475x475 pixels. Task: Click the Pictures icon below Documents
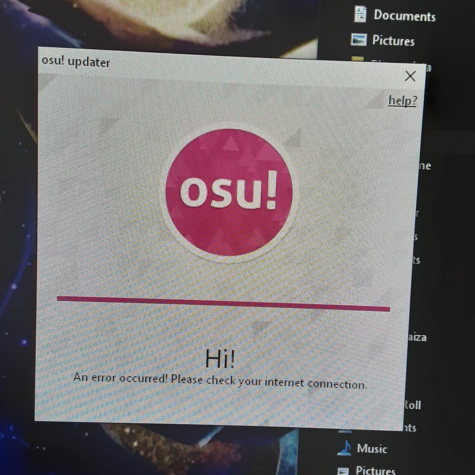coord(359,40)
